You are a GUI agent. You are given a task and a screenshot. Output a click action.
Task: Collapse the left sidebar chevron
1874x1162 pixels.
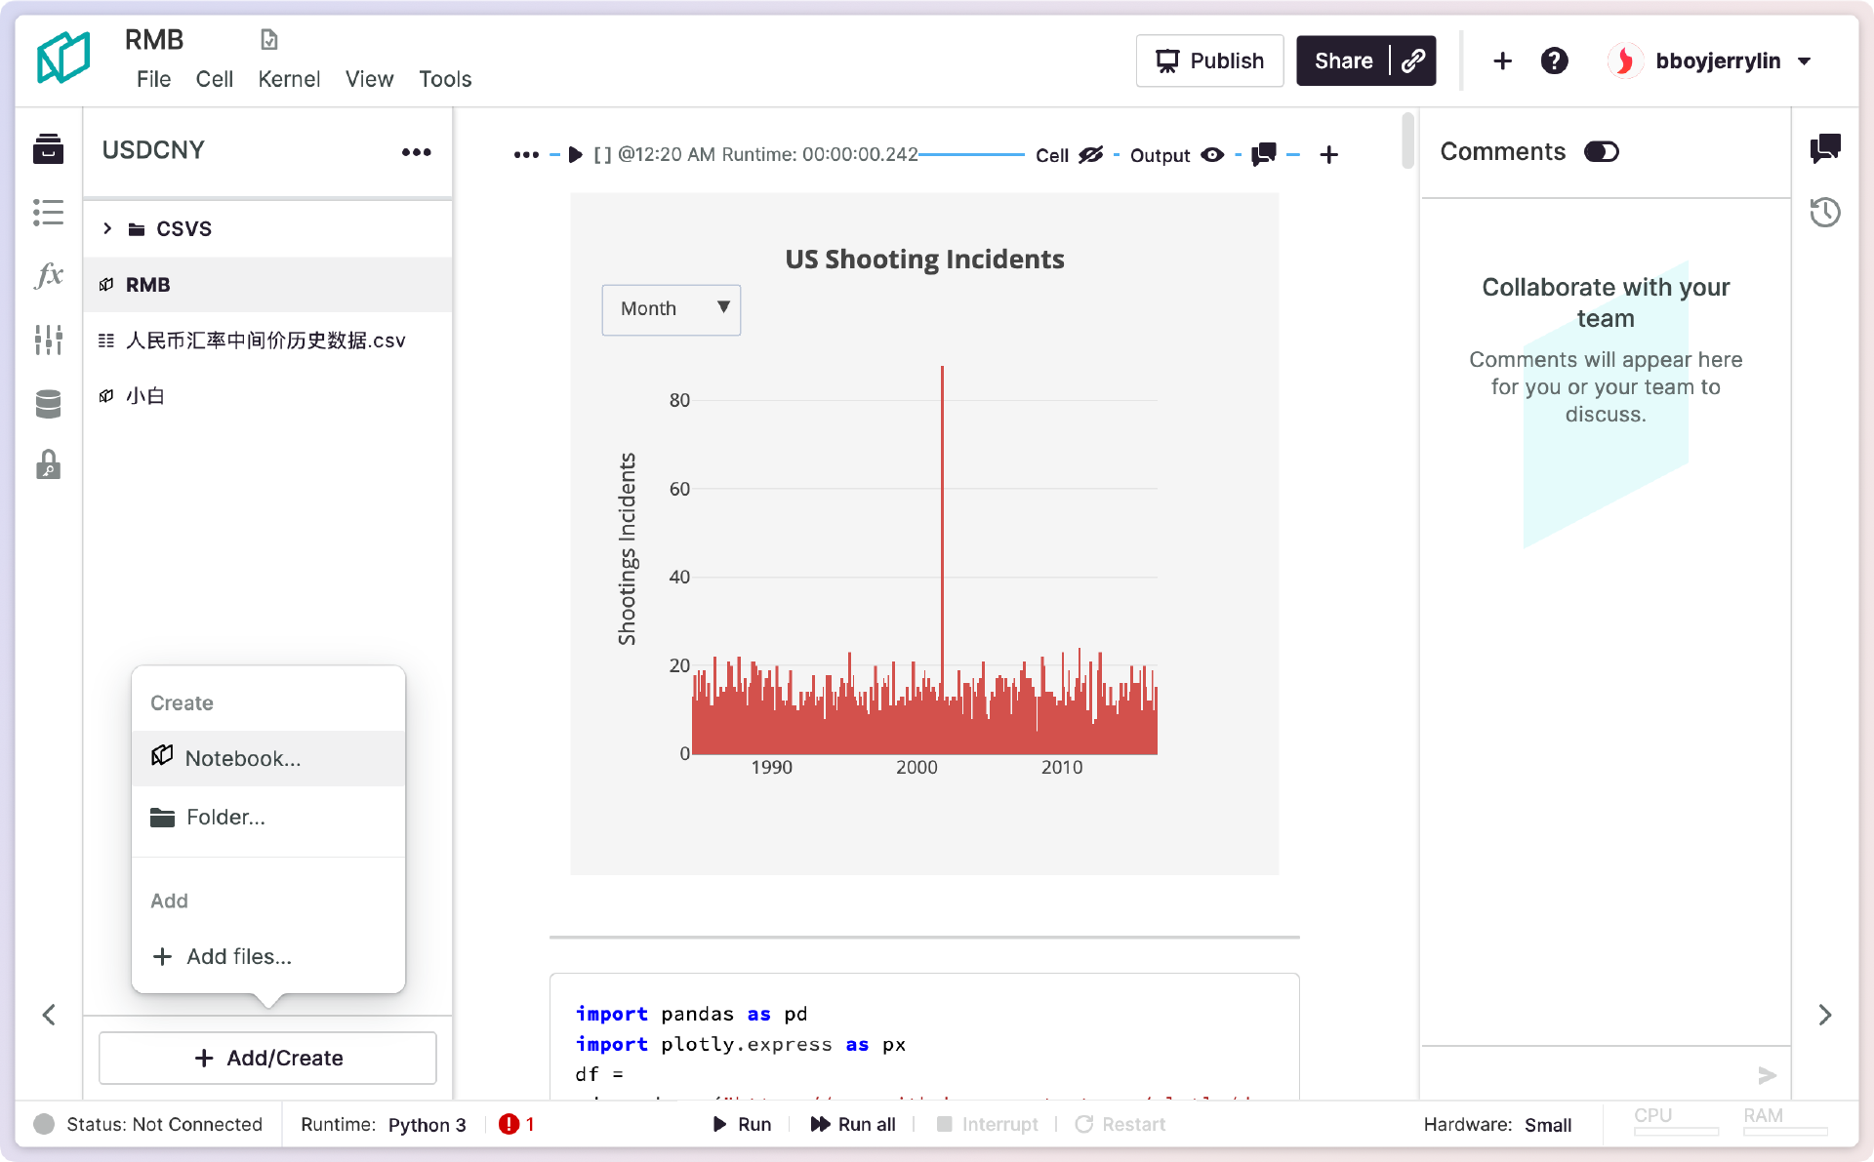click(49, 1015)
